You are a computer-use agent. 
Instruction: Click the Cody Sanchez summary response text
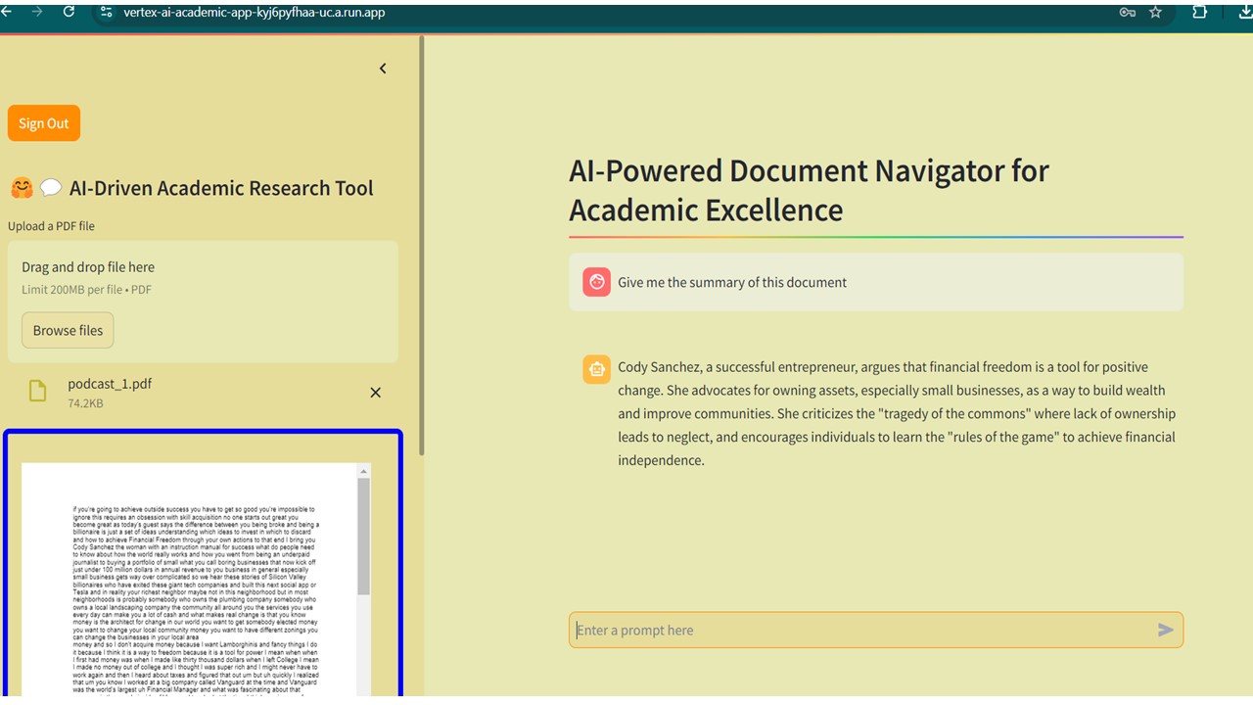click(897, 413)
